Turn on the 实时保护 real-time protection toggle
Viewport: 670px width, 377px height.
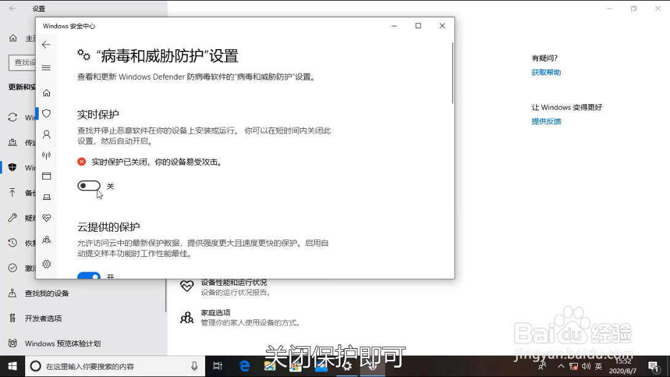click(89, 185)
